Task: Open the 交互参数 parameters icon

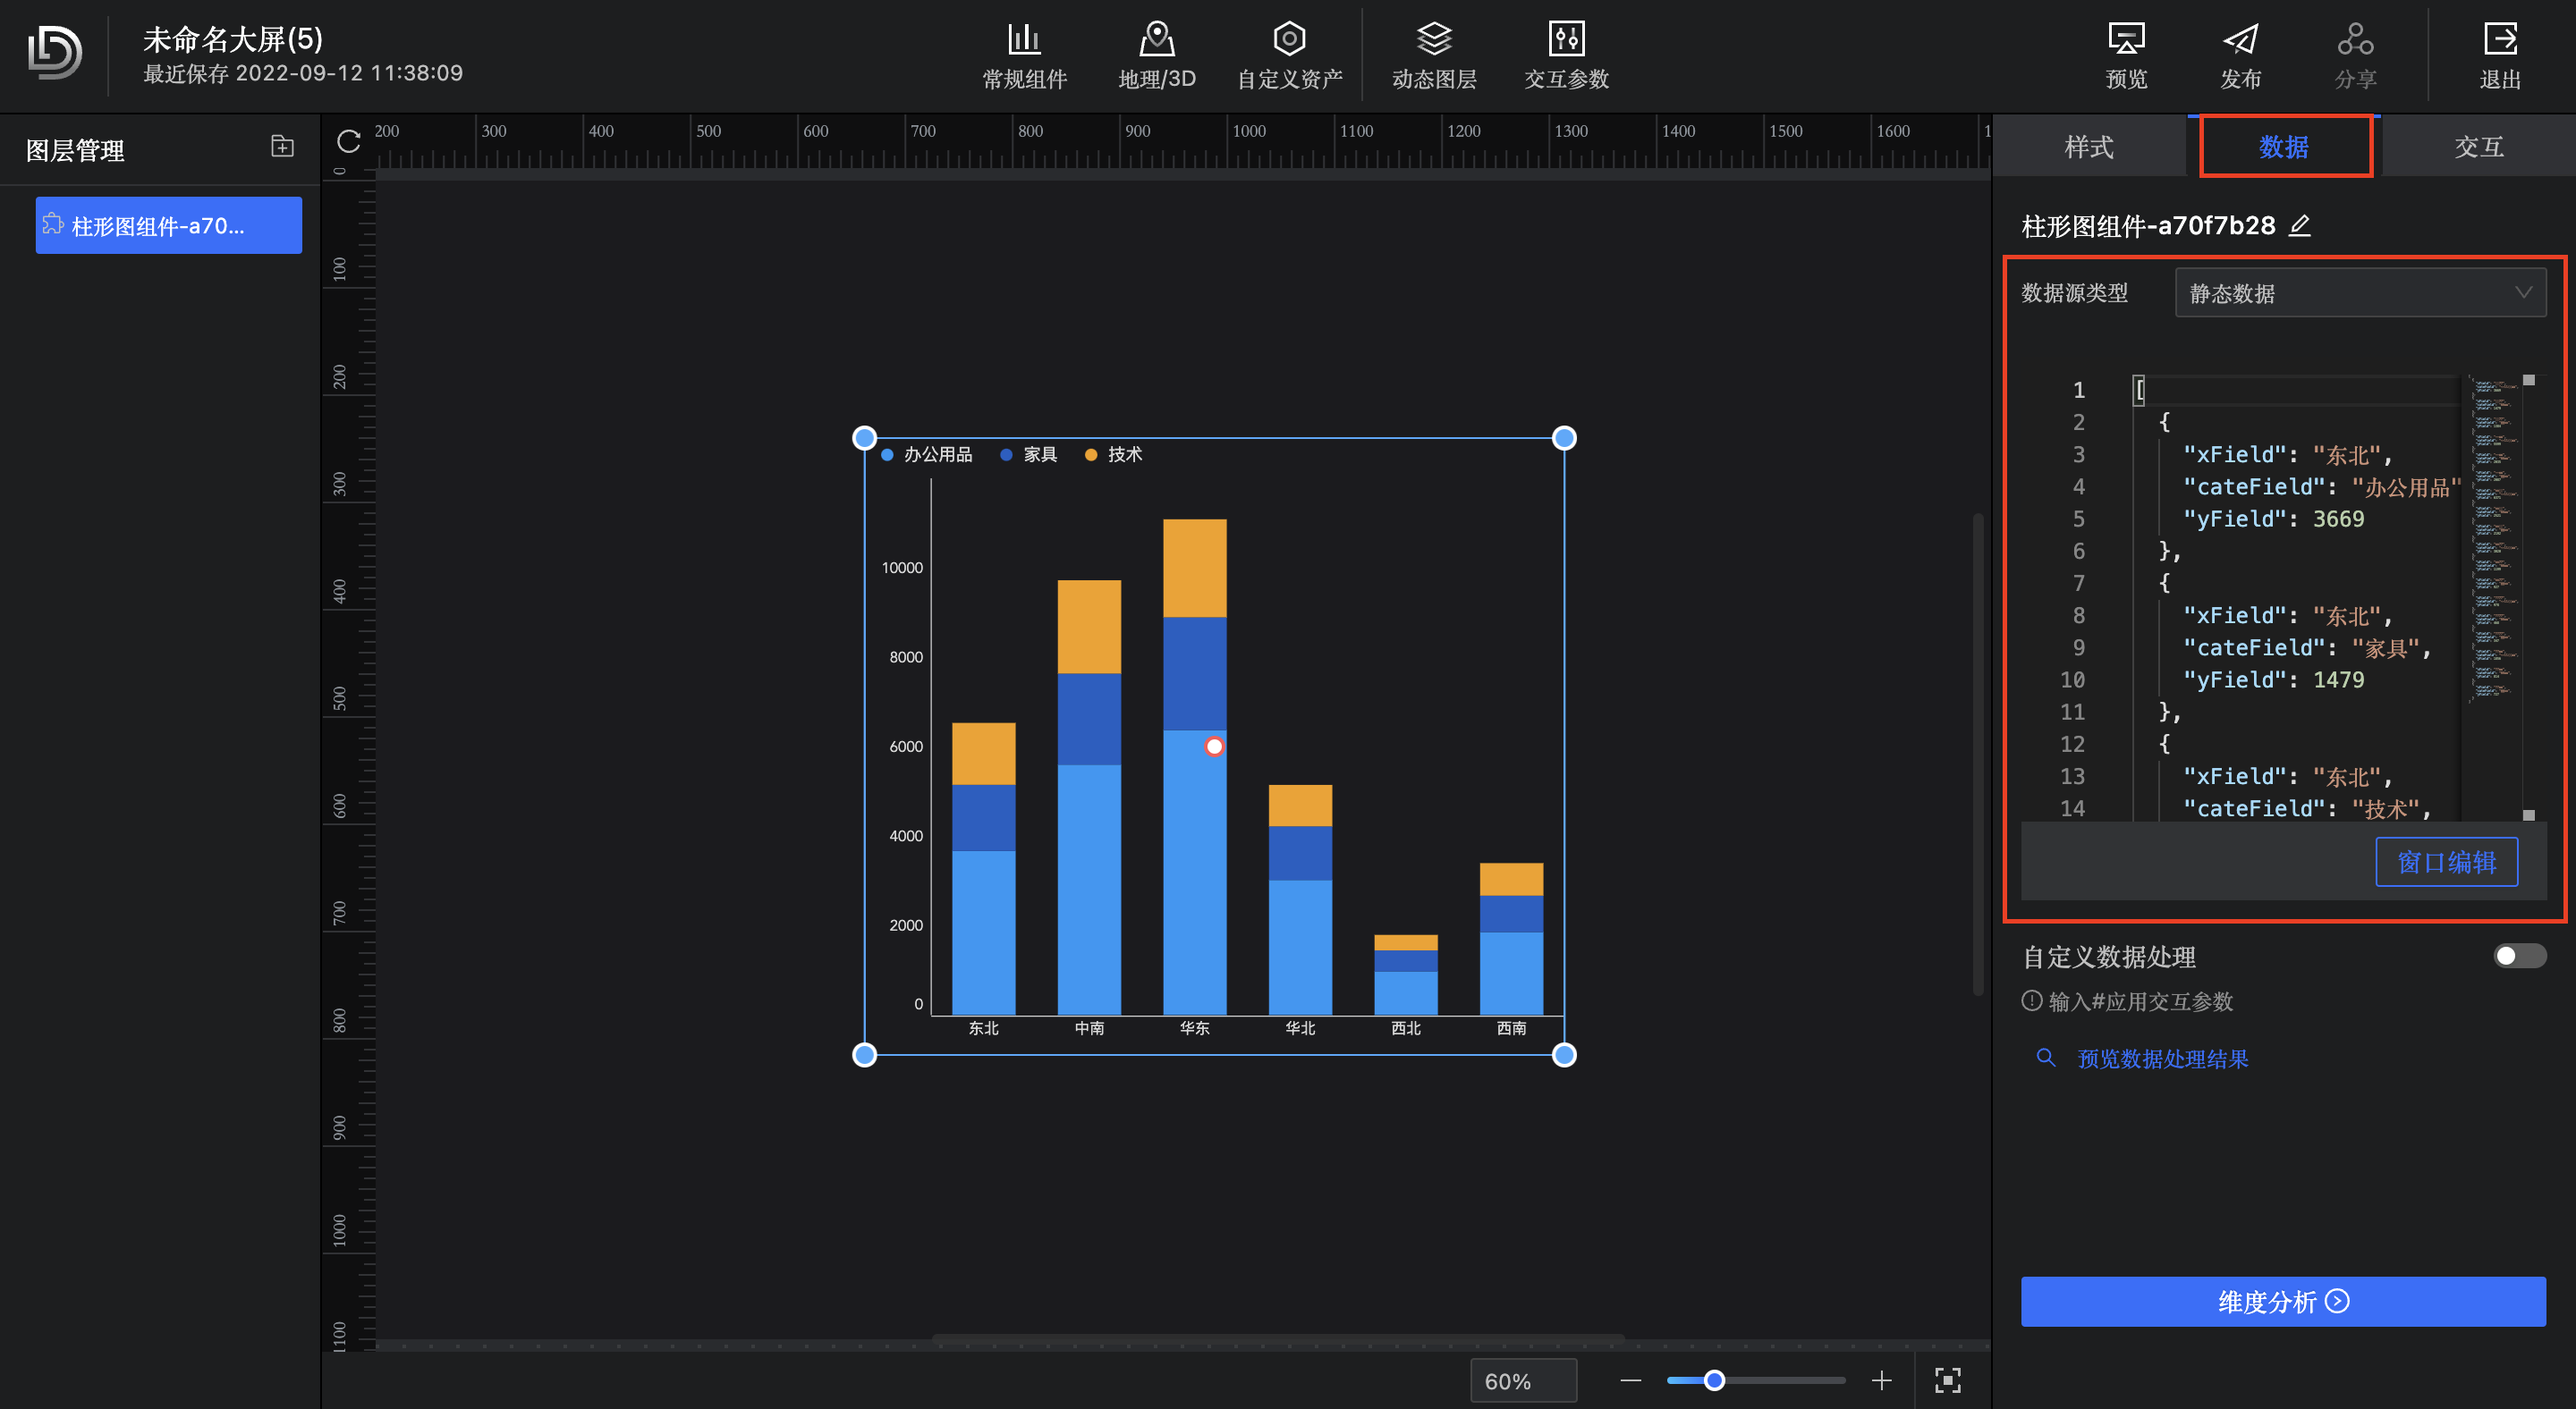Action: pyautogui.click(x=1566, y=40)
